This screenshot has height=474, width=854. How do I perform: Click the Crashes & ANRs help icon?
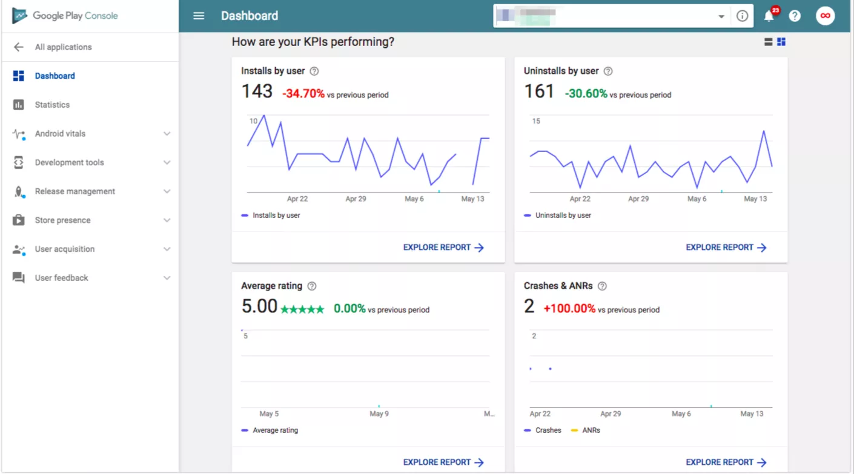602,286
